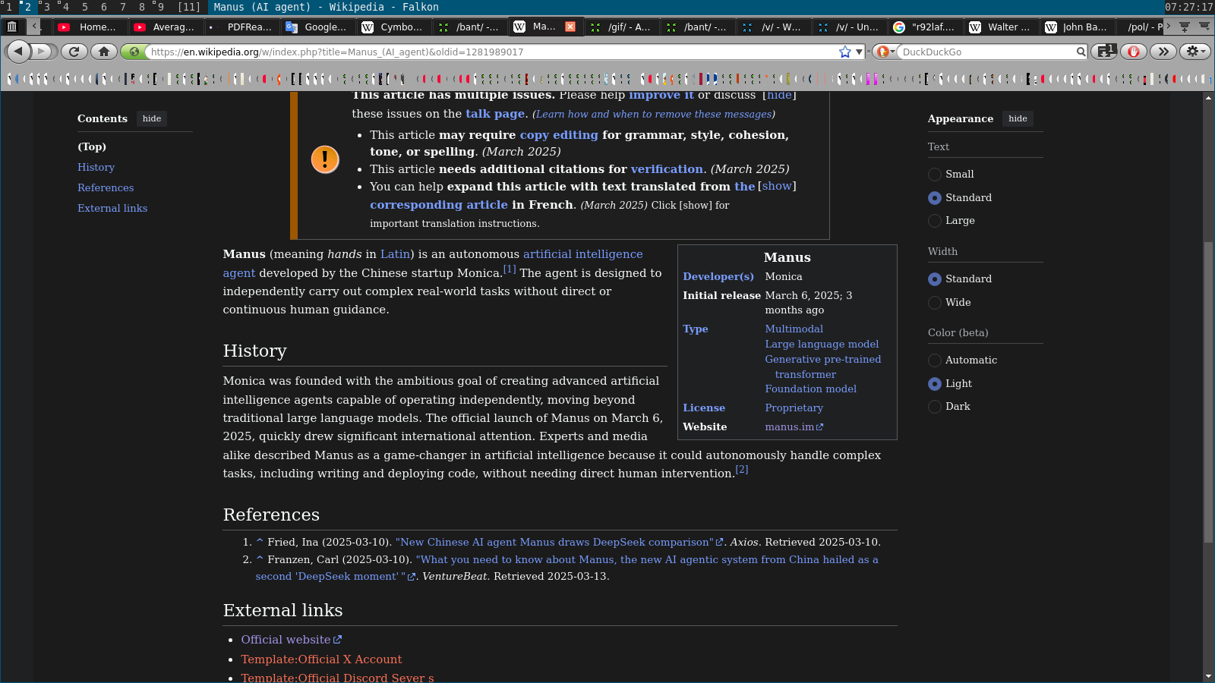This screenshot has height=683, width=1215.
Task: Choose Automatic color mode
Action: pos(935,360)
